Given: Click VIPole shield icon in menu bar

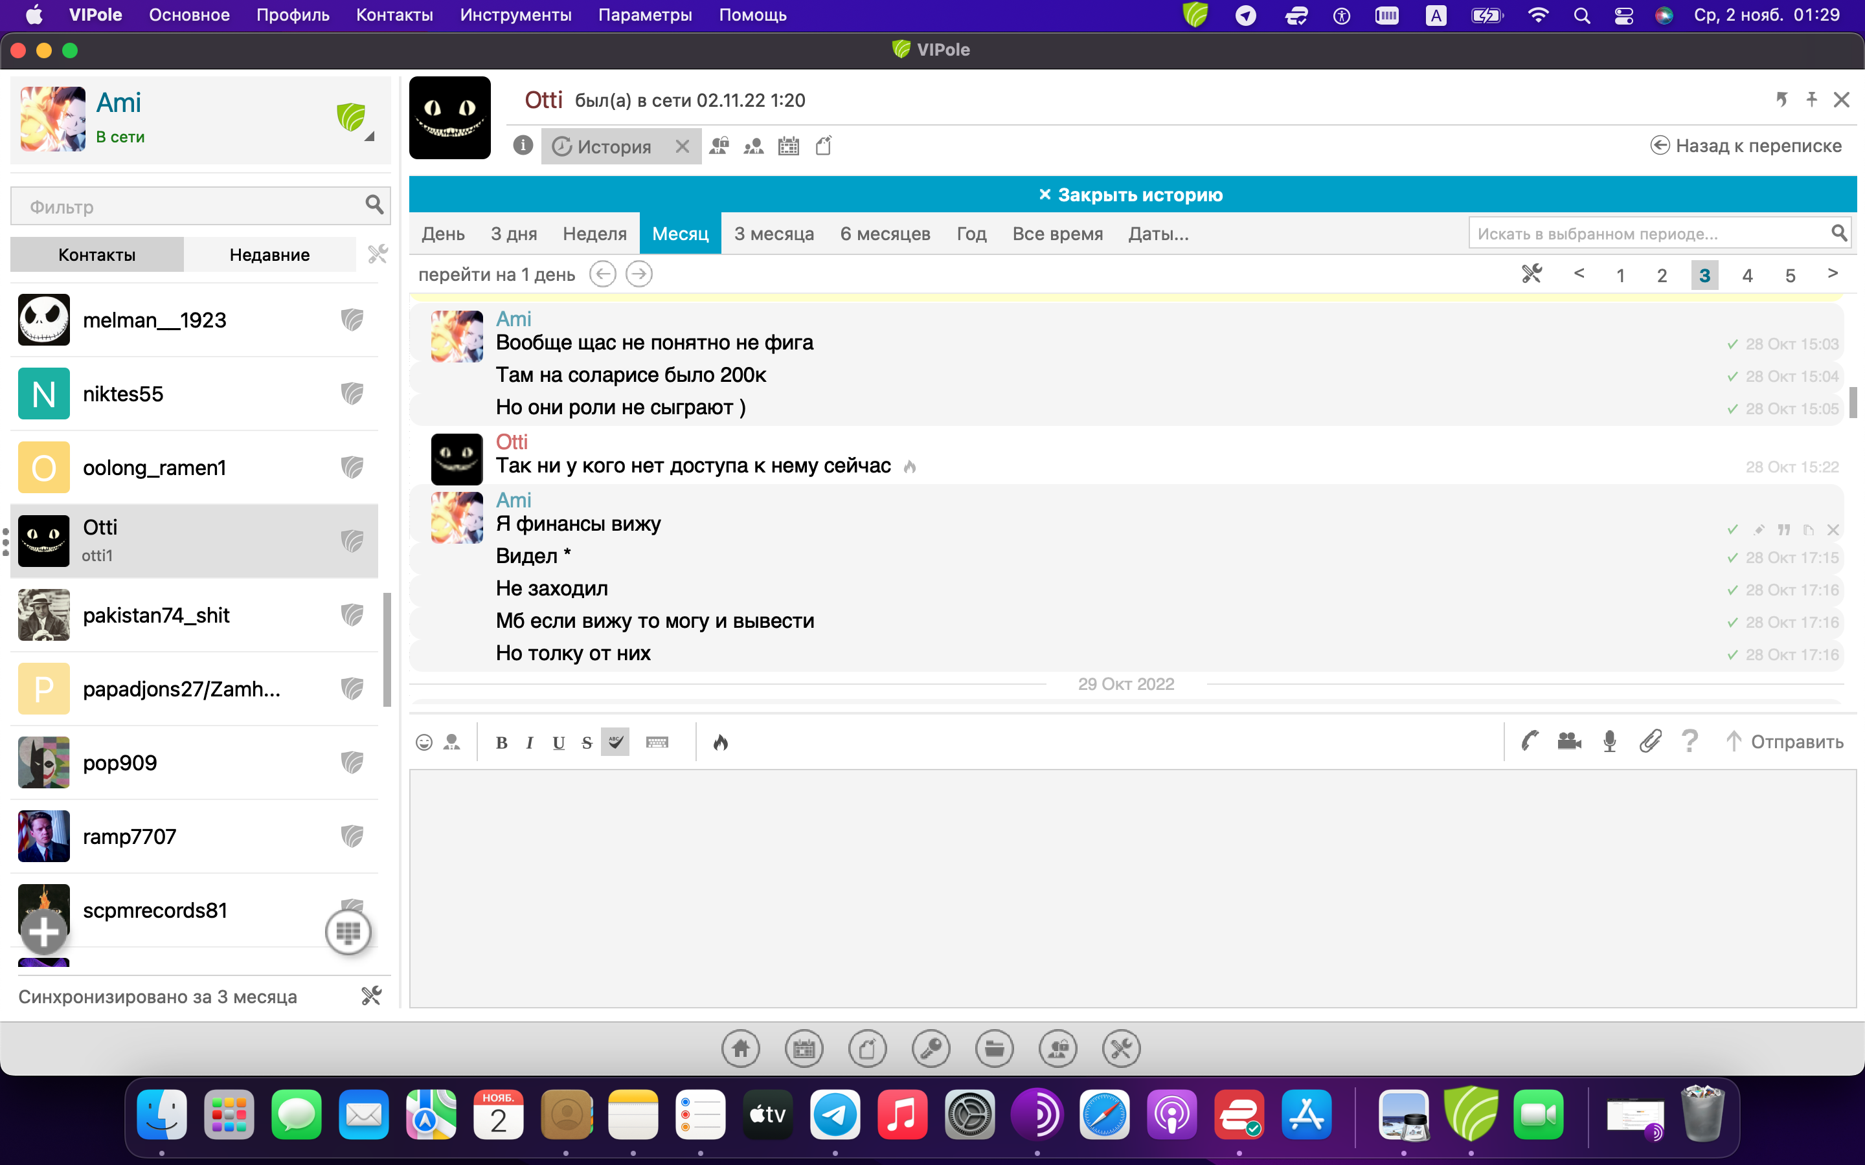Looking at the screenshot, I should (1195, 15).
